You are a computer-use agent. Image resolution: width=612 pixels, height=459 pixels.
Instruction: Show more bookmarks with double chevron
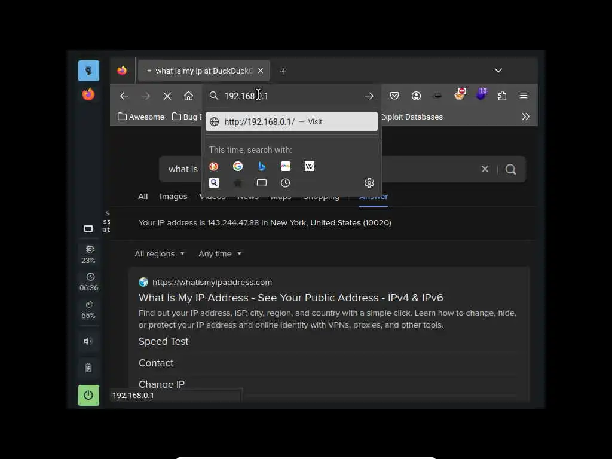tap(526, 117)
